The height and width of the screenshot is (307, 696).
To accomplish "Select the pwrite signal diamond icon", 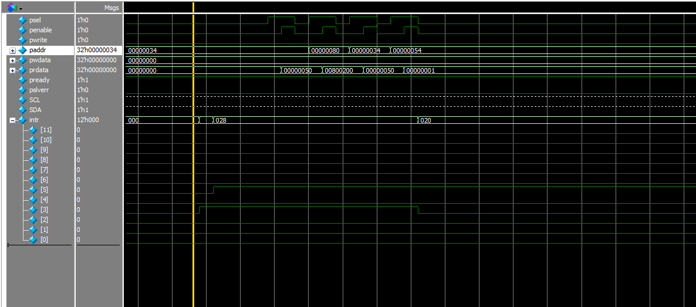I will pos(23,40).
